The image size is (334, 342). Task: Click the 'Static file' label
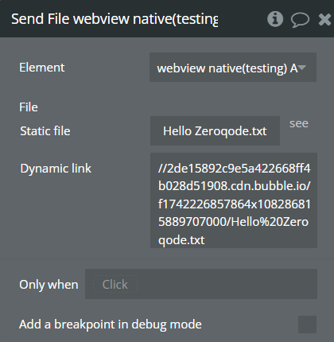45,131
